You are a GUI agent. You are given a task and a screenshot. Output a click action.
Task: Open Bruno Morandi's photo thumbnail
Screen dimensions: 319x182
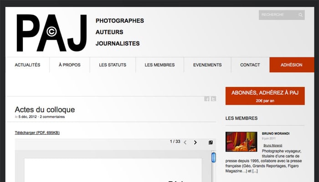(242, 142)
